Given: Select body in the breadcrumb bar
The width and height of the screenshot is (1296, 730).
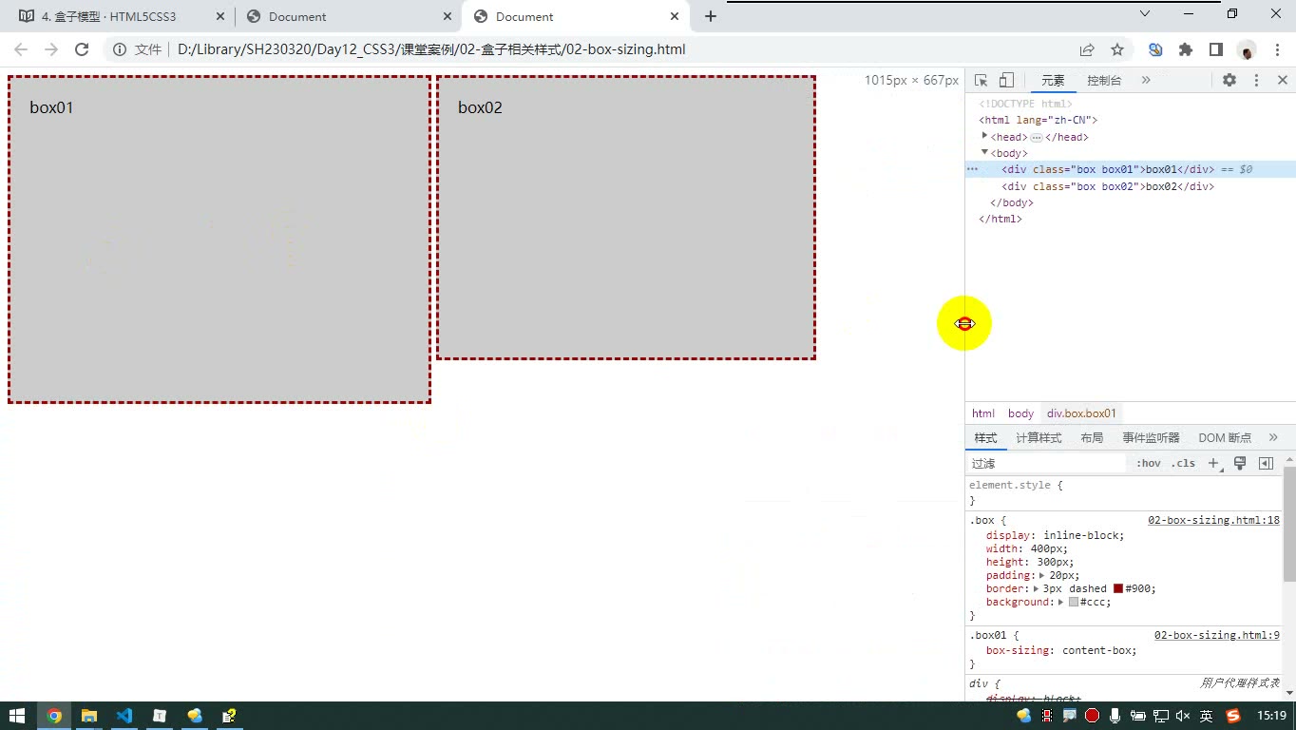Looking at the screenshot, I should (x=1020, y=413).
